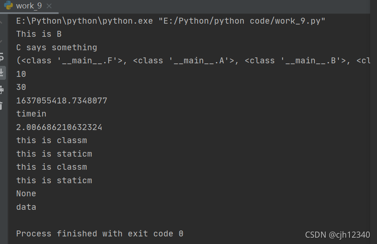Click the first 'this is classm' line

tap(52, 140)
